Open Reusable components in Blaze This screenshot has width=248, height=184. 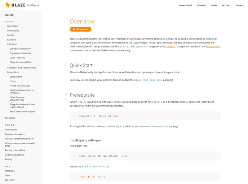point(19,139)
